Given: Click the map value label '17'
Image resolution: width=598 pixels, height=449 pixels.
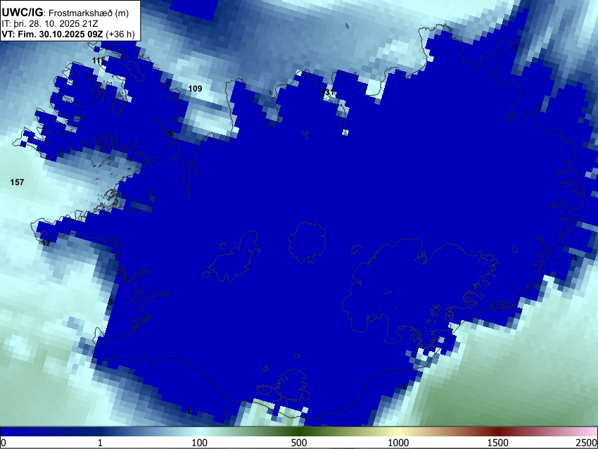Looking at the screenshot, I should pos(46,243).
